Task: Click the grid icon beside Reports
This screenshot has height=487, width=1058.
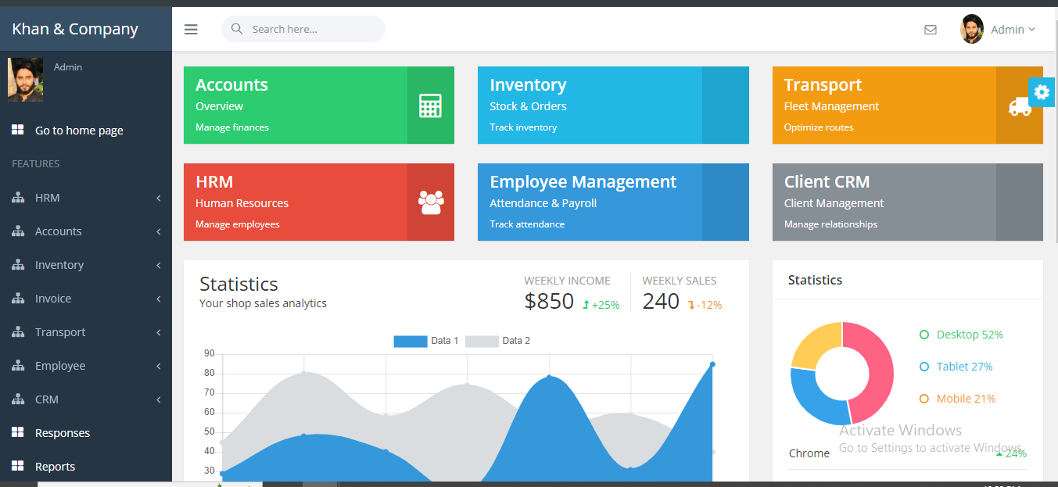Action: pos(17,466)
